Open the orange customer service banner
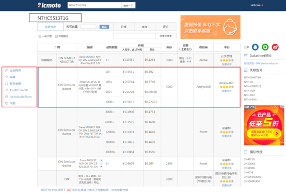The image size is (286, 196). coord(210,27)
